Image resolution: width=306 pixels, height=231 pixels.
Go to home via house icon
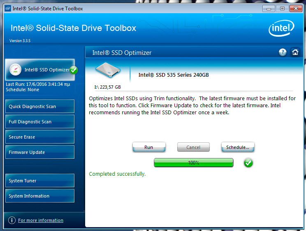pyautogui.click(x=295, y=52)
